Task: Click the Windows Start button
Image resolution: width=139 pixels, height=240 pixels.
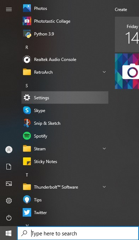Action: point(9,233)
